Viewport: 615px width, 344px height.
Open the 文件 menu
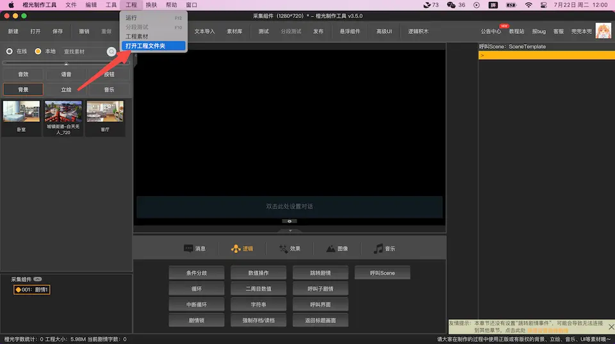point(71,4)
